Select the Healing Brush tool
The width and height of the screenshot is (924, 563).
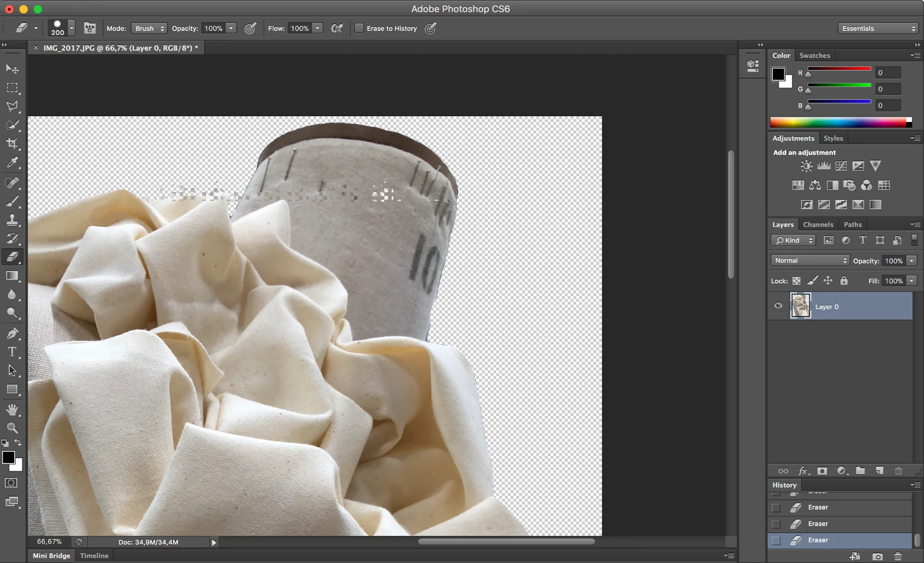coord(12,182)
